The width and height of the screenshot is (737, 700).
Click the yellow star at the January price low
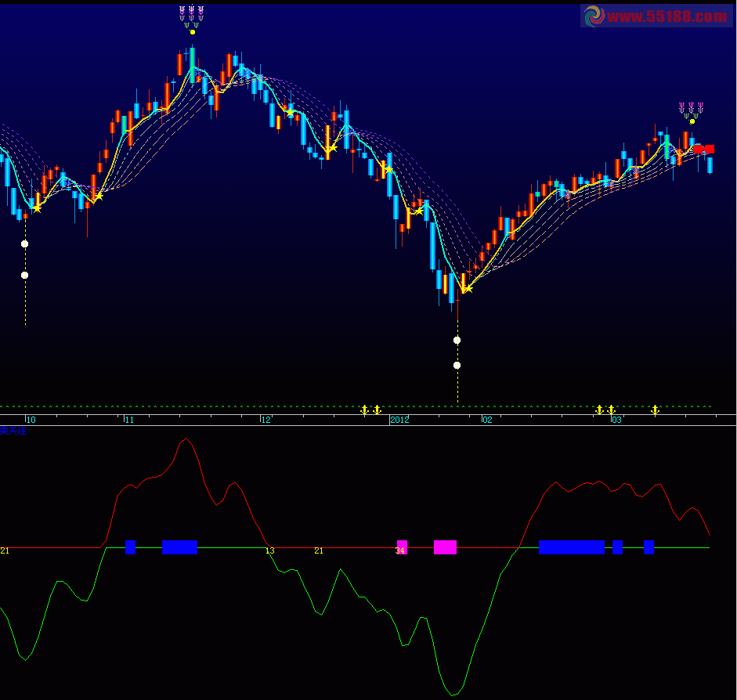(467, 289)
